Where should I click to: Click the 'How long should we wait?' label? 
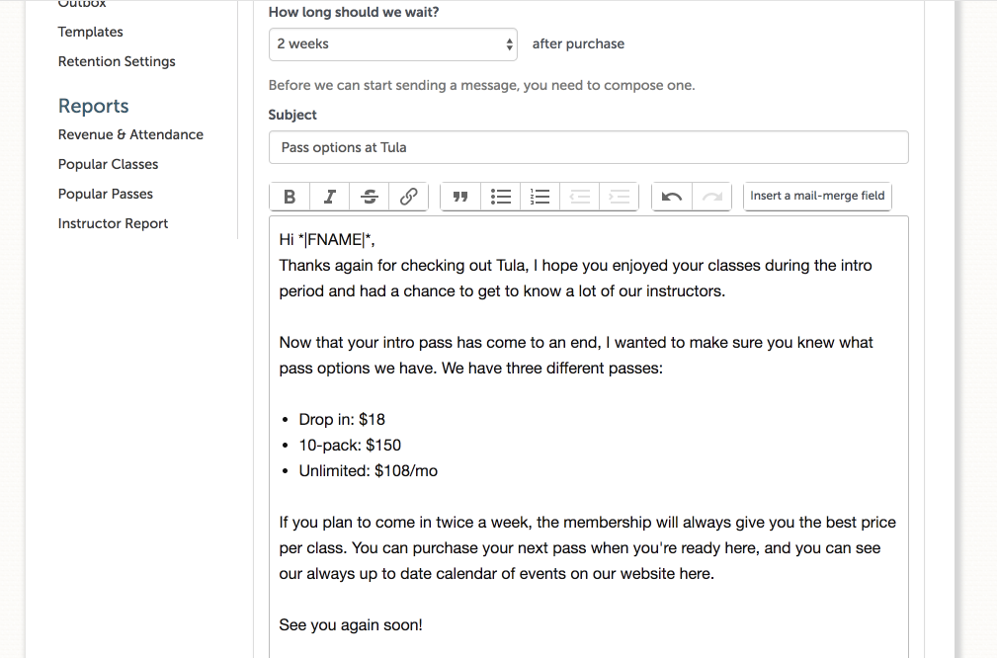click(x=354, y=12)
